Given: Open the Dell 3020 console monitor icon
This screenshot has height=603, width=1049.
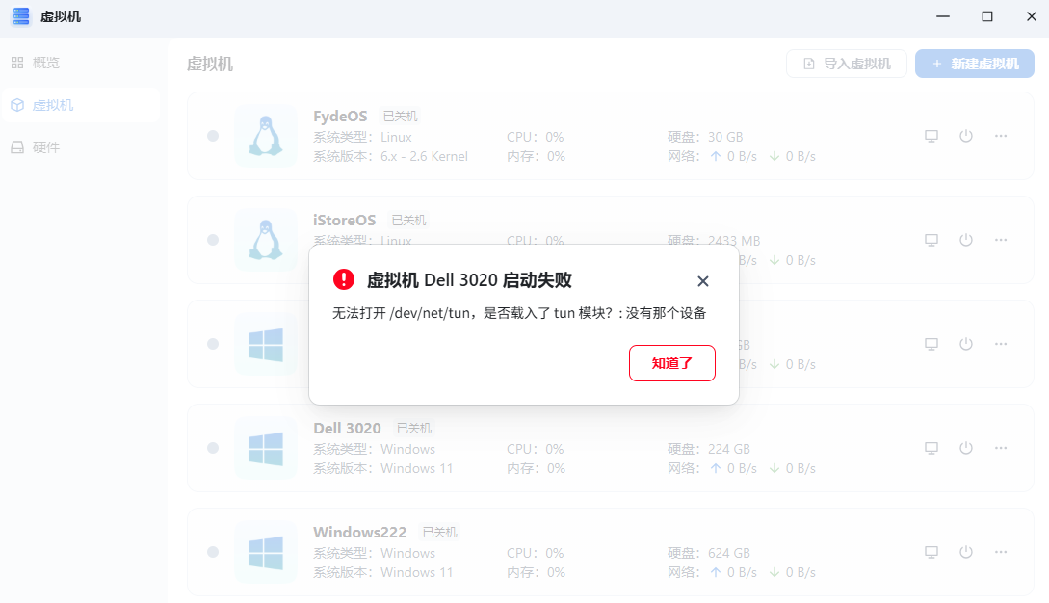Looking at the screenshot, I should (x=931, y=448).
